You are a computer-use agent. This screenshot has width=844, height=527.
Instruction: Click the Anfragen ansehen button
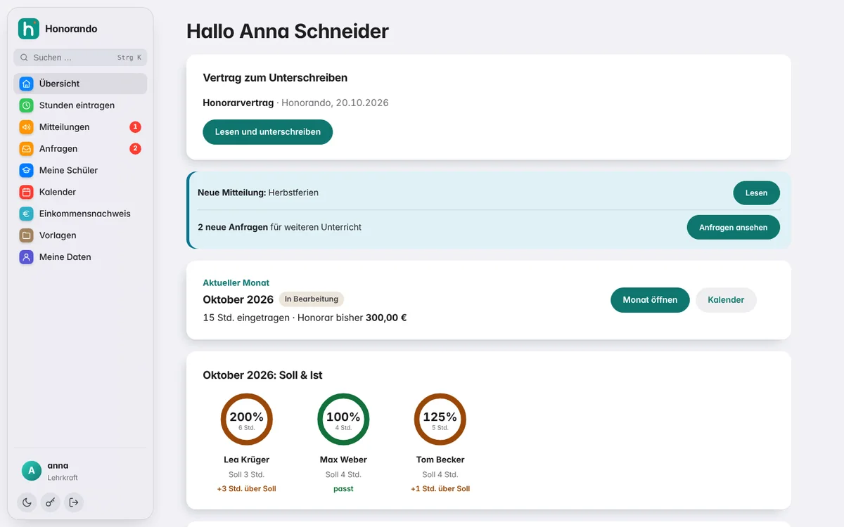tap(734, 228)
